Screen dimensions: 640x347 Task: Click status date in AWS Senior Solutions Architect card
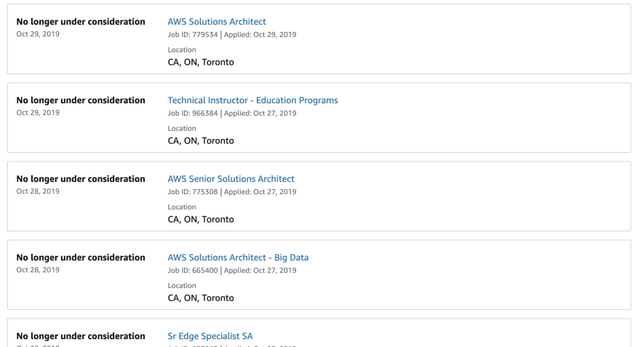[38, 191]
